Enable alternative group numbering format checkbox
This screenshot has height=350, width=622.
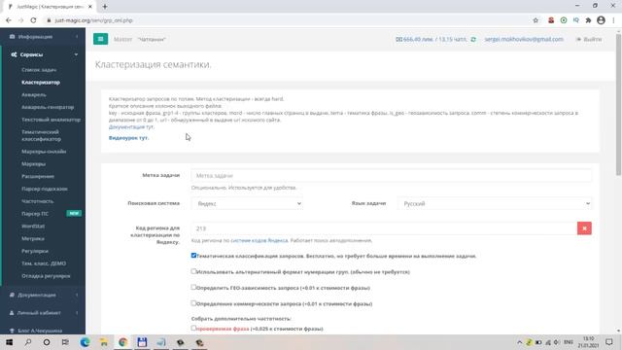tap(193, 271)
